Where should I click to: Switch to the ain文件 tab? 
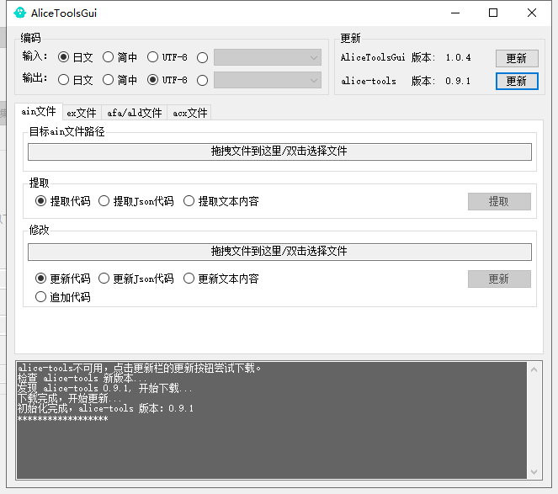point(39,112)
